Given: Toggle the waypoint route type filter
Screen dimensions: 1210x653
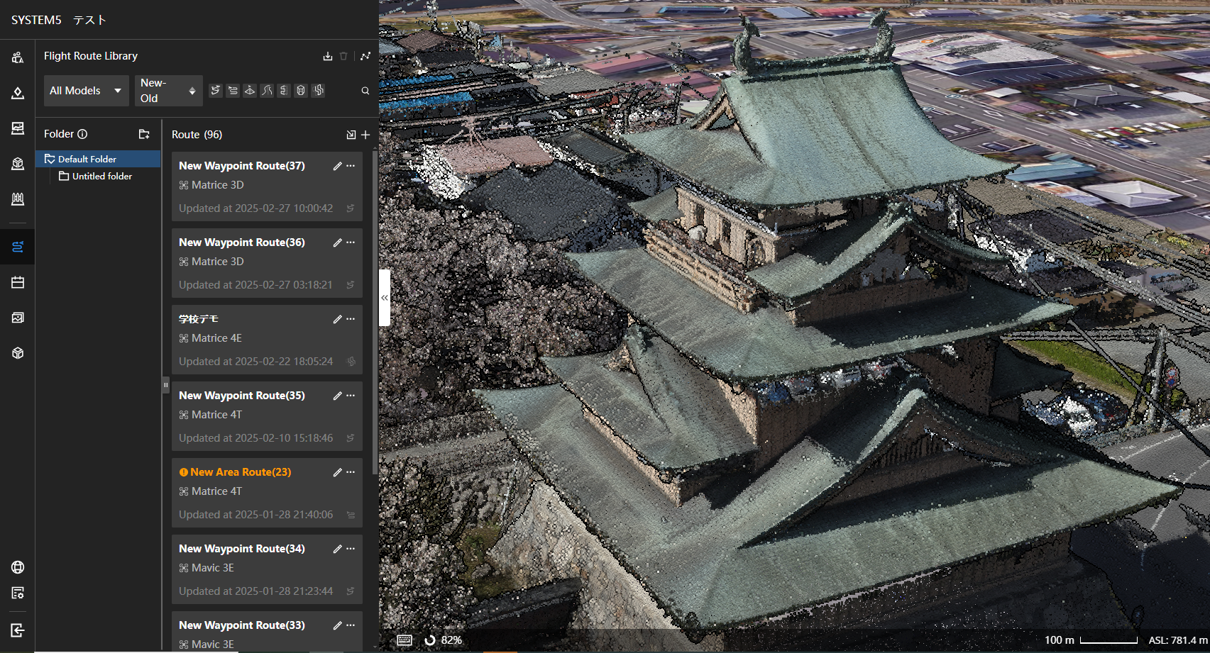Looking at the screenshot, I should point(216,91).
